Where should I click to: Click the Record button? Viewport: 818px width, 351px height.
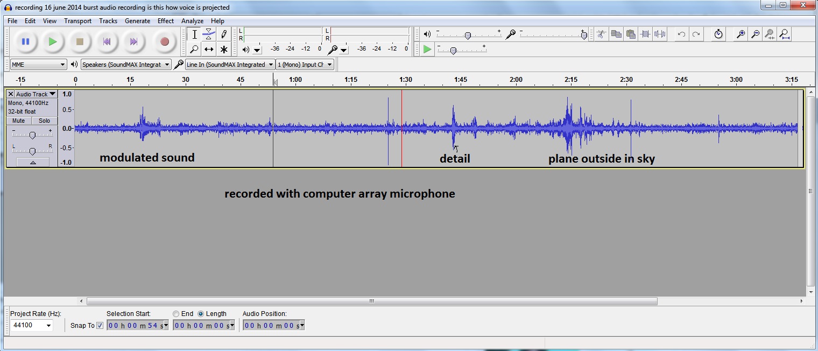[x=164, y=41]
